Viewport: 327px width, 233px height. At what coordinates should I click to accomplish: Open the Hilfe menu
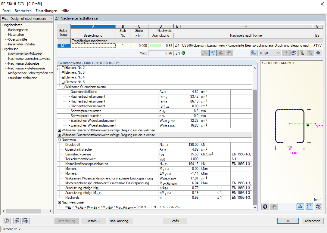point(65,11)
